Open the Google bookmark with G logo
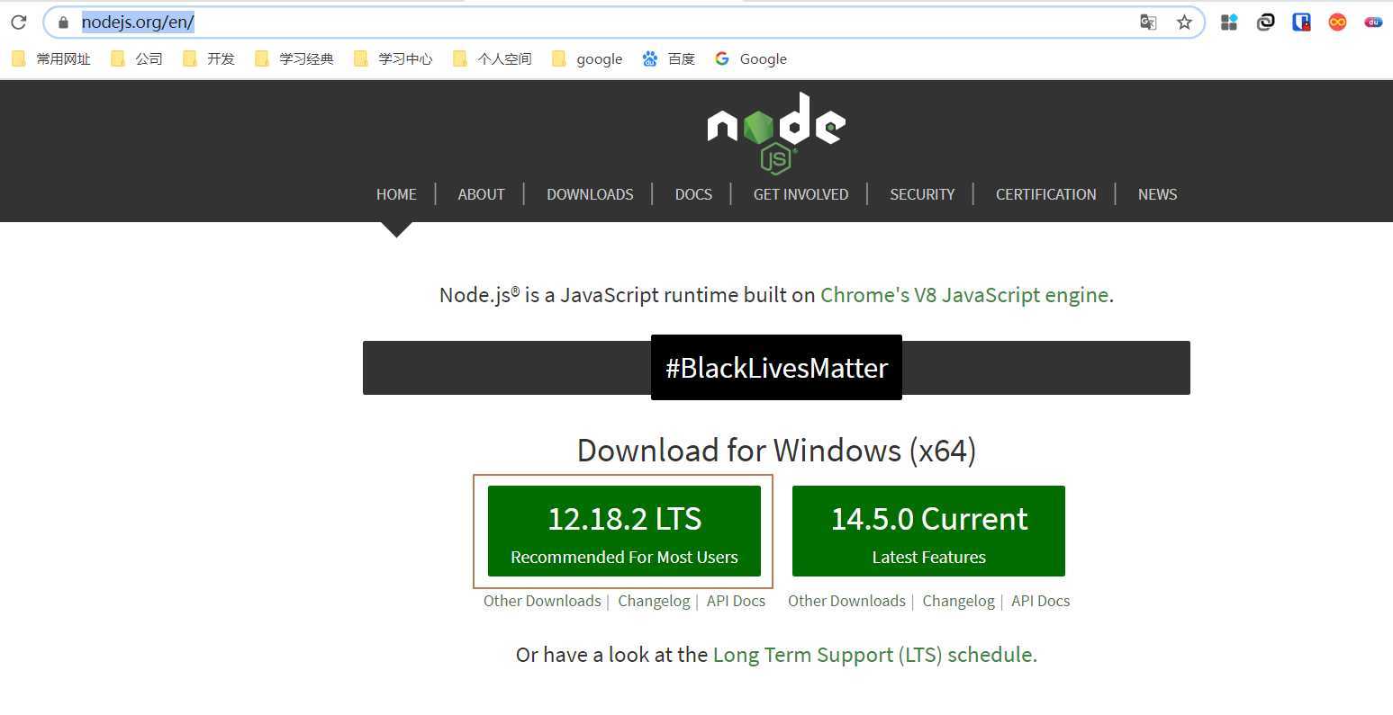 coord(751,58)
